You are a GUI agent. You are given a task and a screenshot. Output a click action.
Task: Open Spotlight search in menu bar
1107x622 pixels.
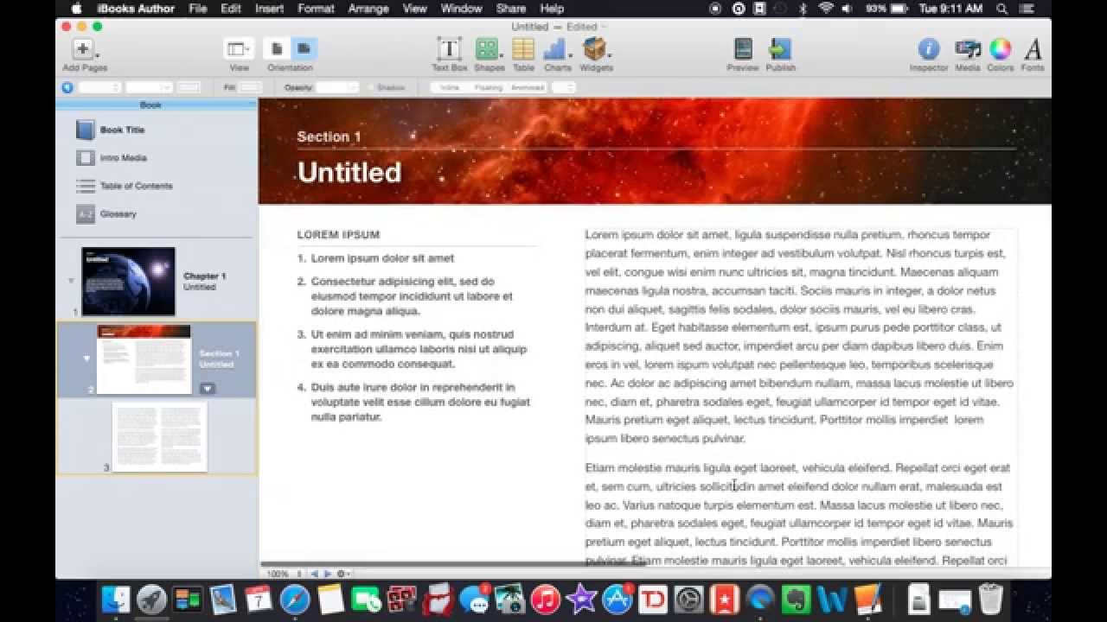[x=1002, y=9]
